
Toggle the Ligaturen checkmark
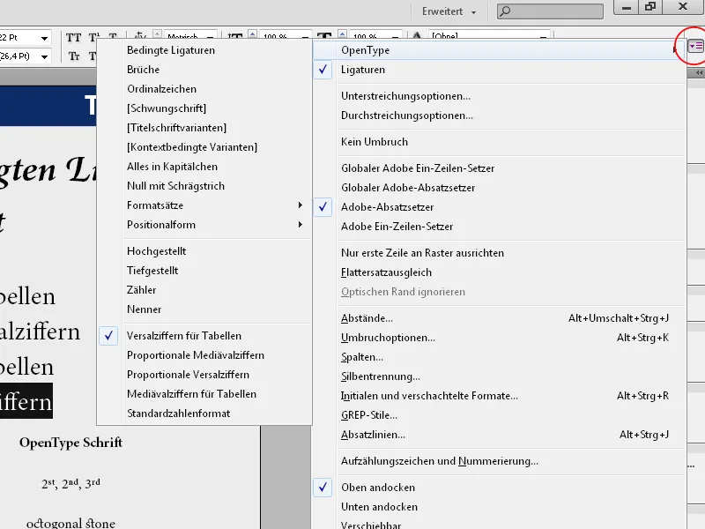point(499,70)
